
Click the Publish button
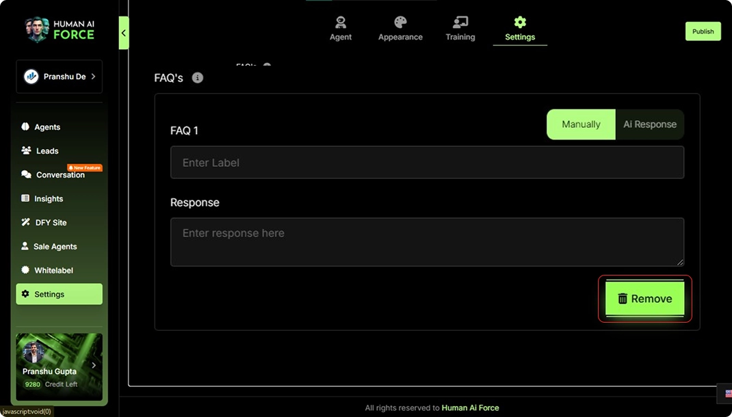703,31
